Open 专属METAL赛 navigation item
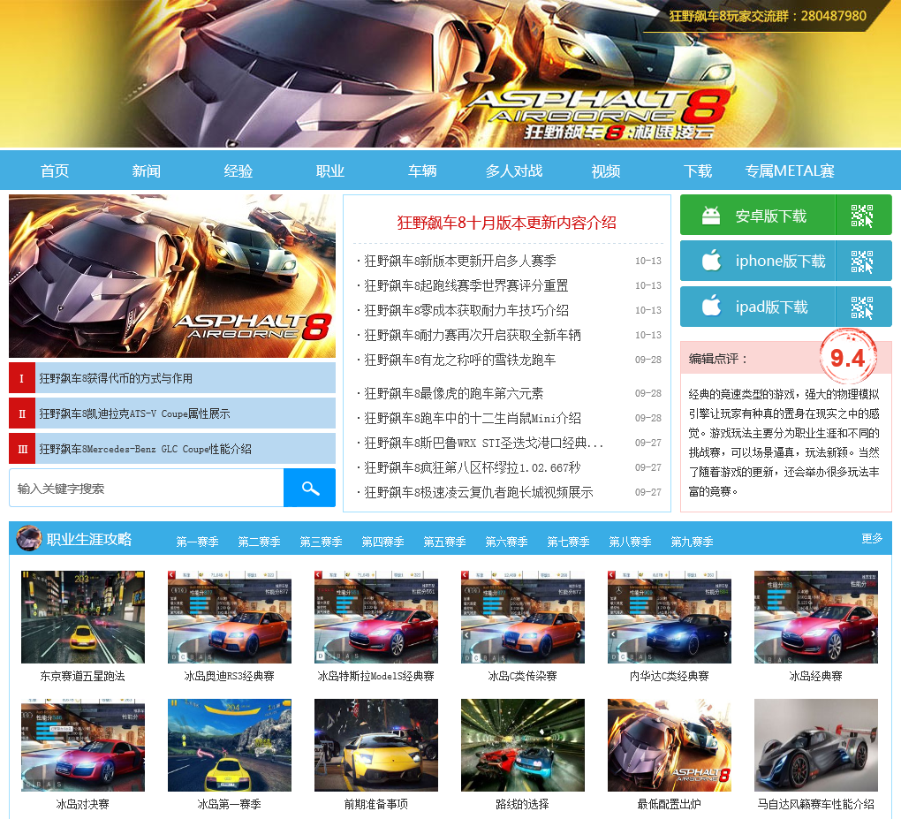 790,171
